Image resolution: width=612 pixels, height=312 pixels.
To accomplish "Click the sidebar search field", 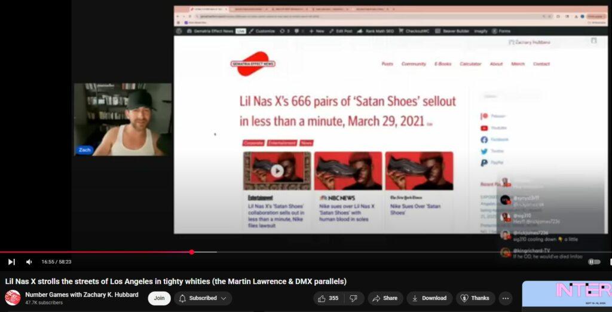I will tap(512, 96).
